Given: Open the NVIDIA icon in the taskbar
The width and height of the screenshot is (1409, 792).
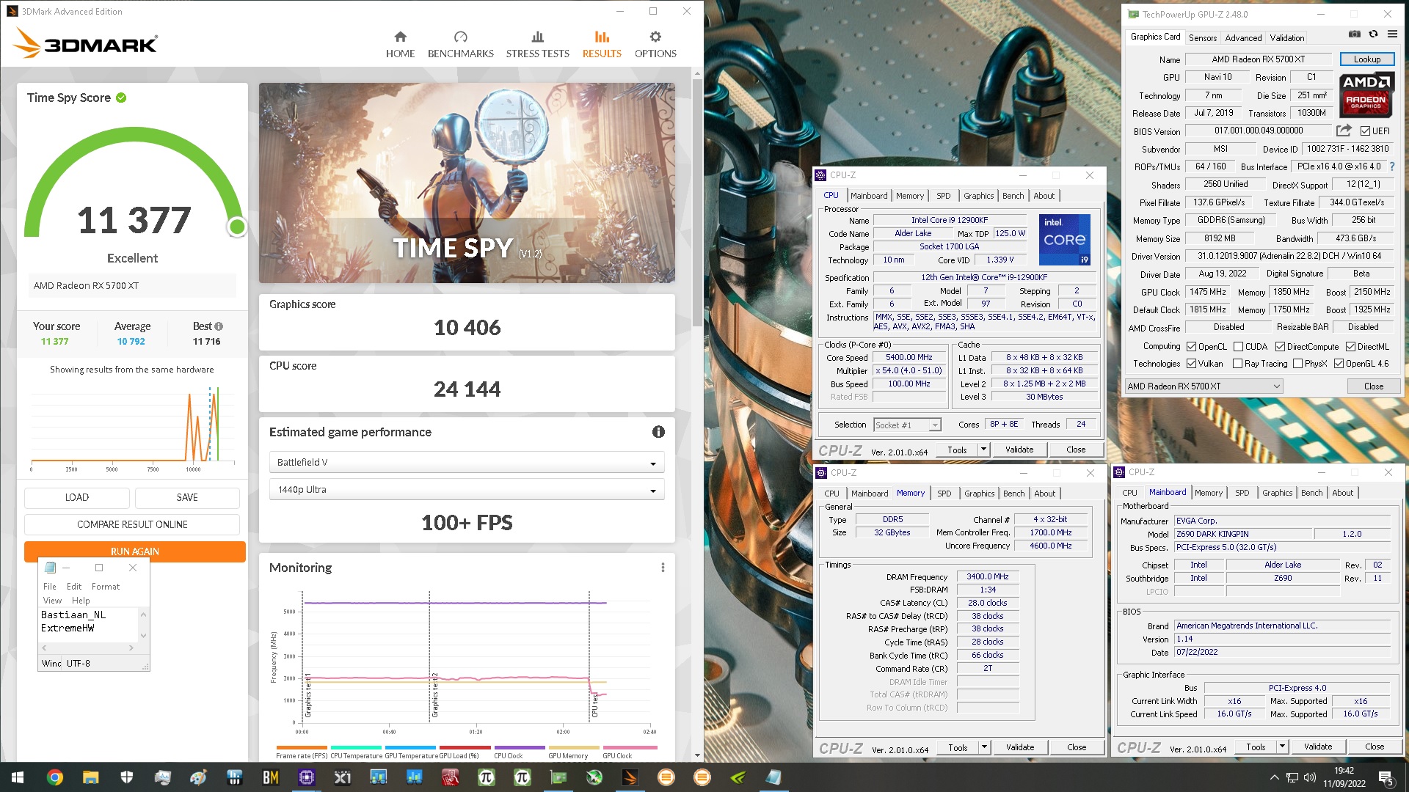Looking at the screenshot, I should (738, 777).
